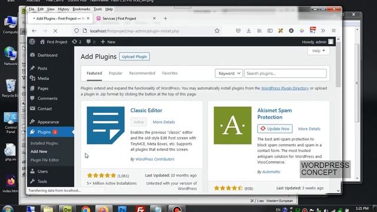Open the comments bubble in admin bar
Screen dimensions: 377x212
tap(91, 42)
